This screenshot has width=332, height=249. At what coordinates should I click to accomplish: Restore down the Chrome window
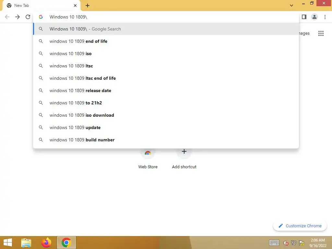tap(312, 3)
